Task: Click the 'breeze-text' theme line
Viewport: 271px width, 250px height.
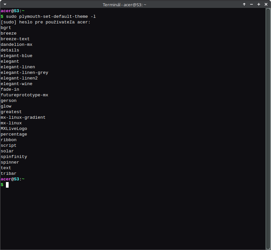Action: coord(15,39)
